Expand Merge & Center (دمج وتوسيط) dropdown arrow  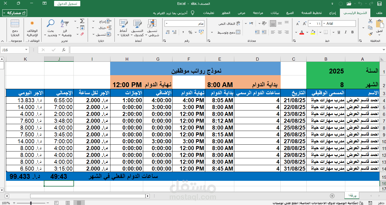tap(212, 32)
